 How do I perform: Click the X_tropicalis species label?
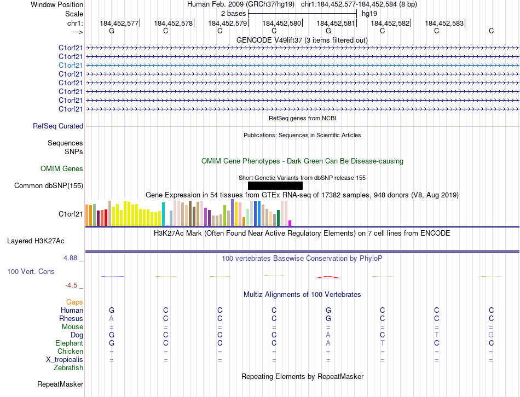click(x=65, y=360)
